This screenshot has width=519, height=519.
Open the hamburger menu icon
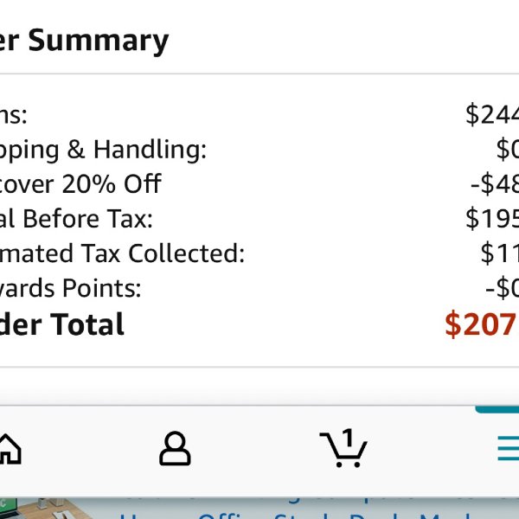pyautogui.click(x=509, y=448)
